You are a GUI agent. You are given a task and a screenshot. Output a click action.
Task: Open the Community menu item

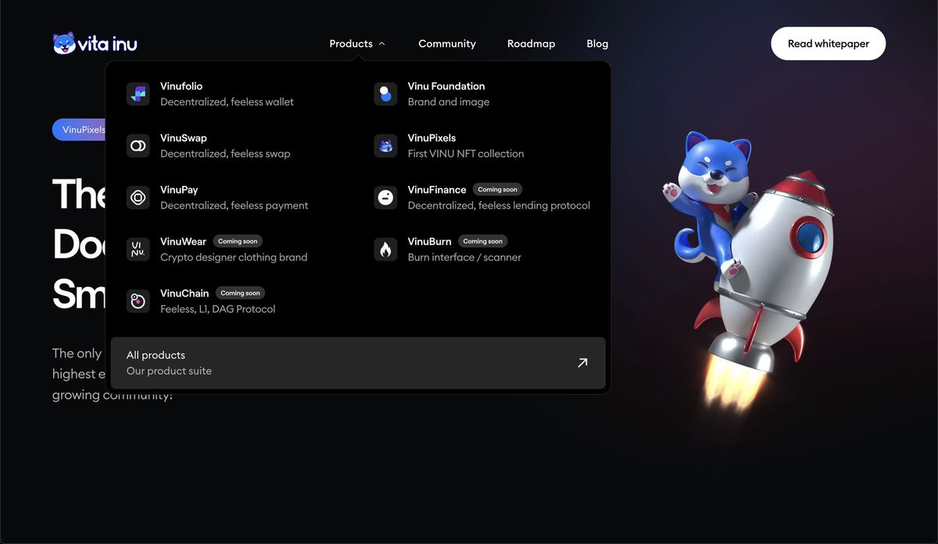pos(447,44)
